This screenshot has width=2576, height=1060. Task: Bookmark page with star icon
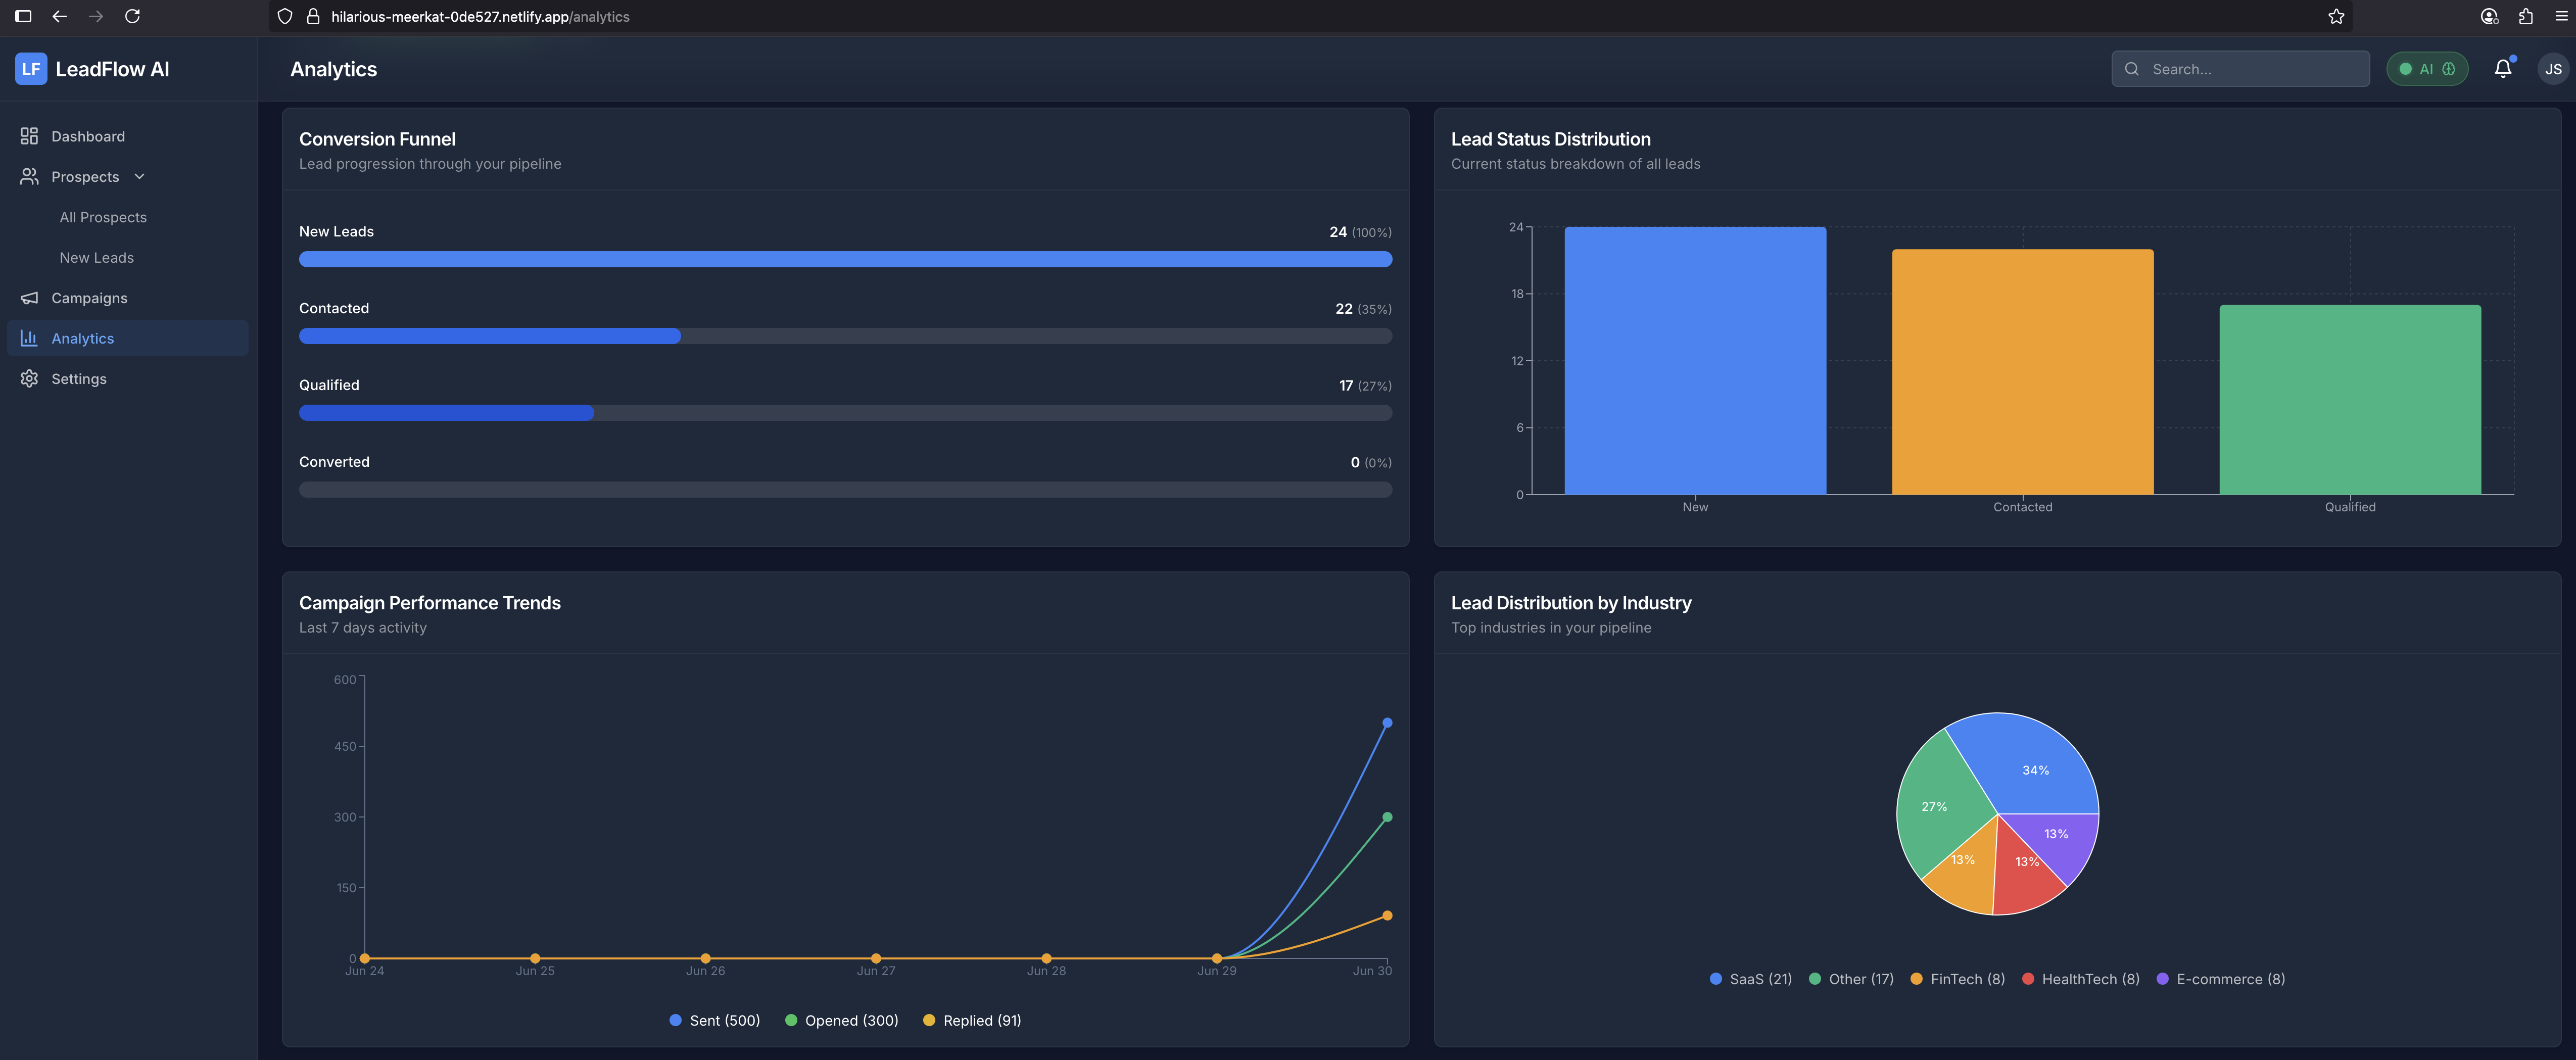tap(2336, 16)
